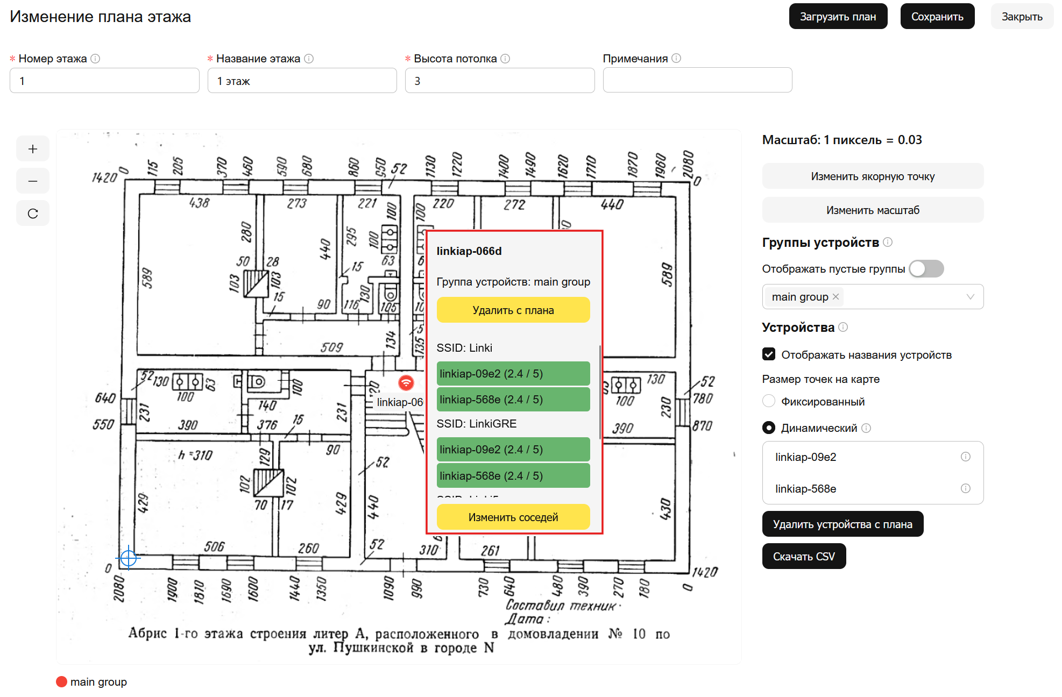Open info tooltip next to Номер этажа
1062x697 pixels.
coord(95,59)
